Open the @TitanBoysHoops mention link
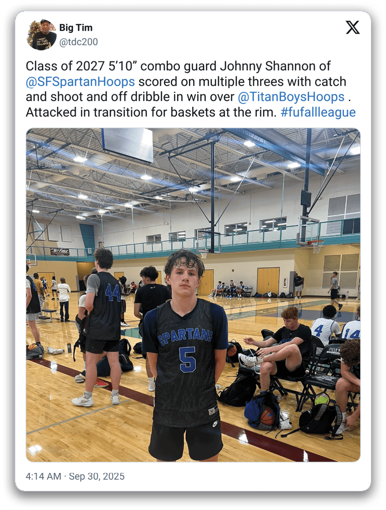Viewport: 386px width, 510px height. [291, 97]
